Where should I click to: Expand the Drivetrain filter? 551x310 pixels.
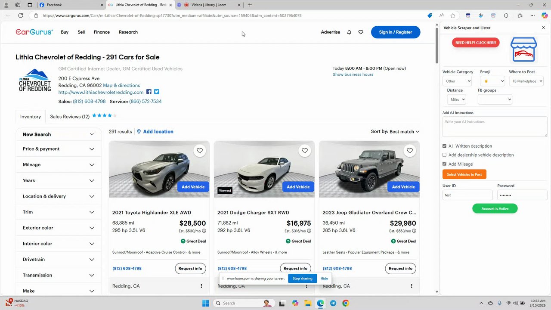[x=59, y=259]
